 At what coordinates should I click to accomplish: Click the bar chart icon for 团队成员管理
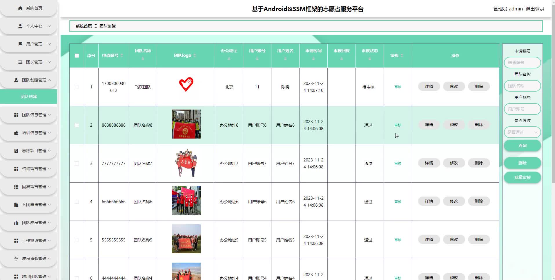pyautogui.click(x=16, y=223)
